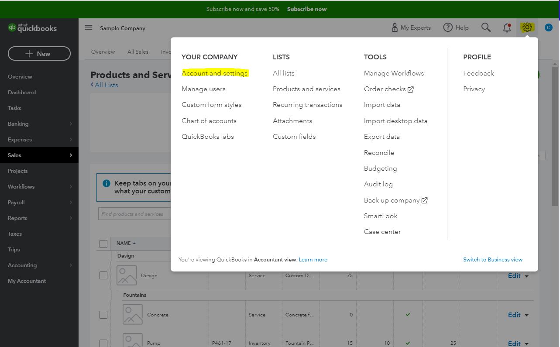Viewport: 560px width, 347px height.
Task: Expand the Payroll sidebar submenu
Action: (71, 203)
